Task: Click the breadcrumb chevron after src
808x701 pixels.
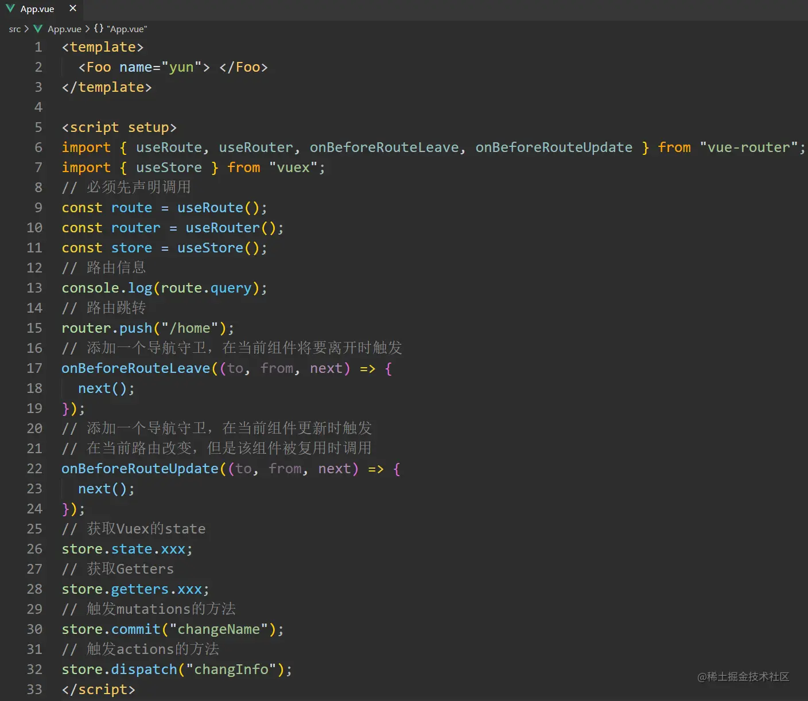Action: pyautogui.click(x=26, y=29)
